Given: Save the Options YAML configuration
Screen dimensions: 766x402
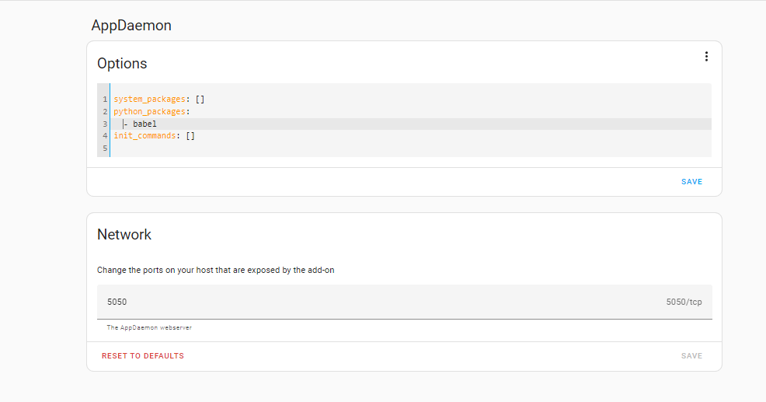Looking at the screenshot, I should tap(691, 182).
